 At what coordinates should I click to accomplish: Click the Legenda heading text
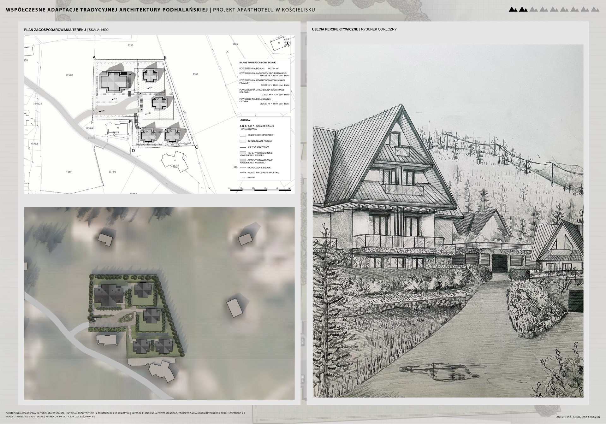click(245, 120)
